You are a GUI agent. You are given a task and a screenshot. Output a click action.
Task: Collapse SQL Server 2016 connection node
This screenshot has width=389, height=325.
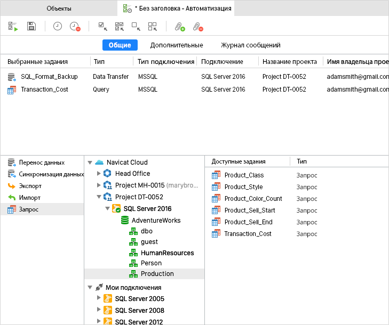[107, 208]
